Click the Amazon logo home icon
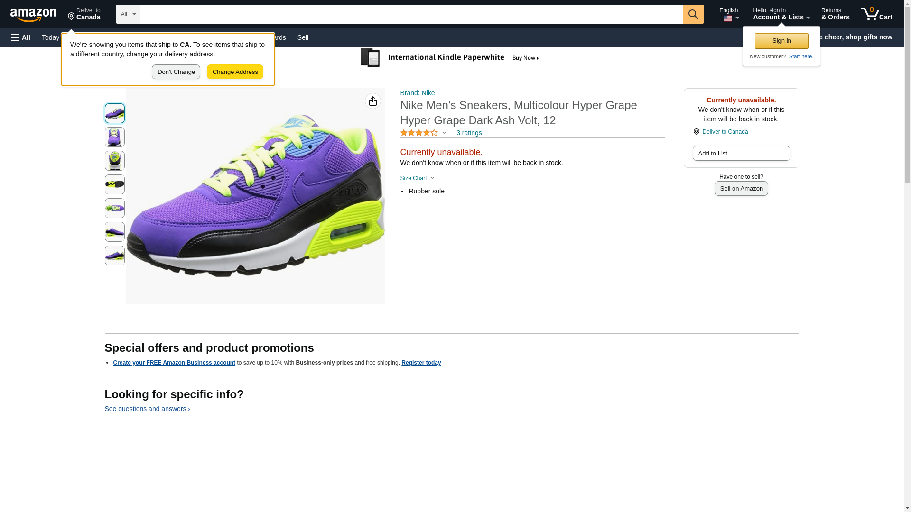This screenshot has height=512, width=911. coord(33,15)
